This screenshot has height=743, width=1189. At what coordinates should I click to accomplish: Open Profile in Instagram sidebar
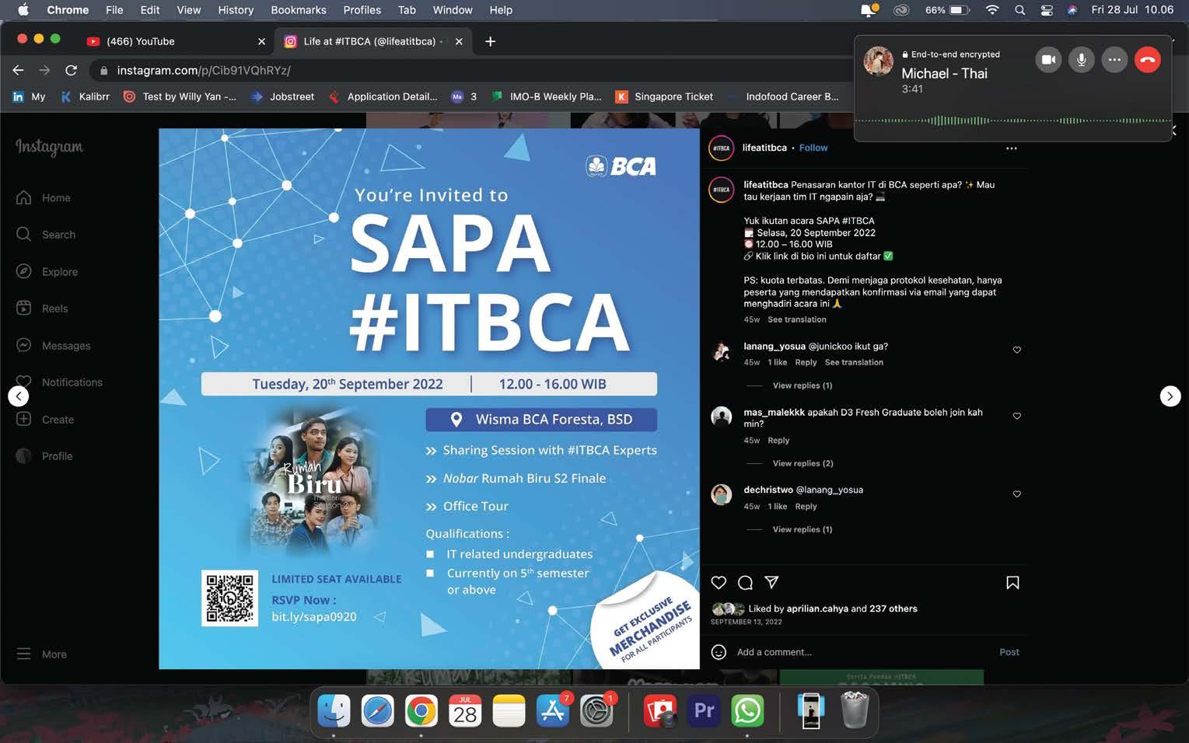(44, 456)
